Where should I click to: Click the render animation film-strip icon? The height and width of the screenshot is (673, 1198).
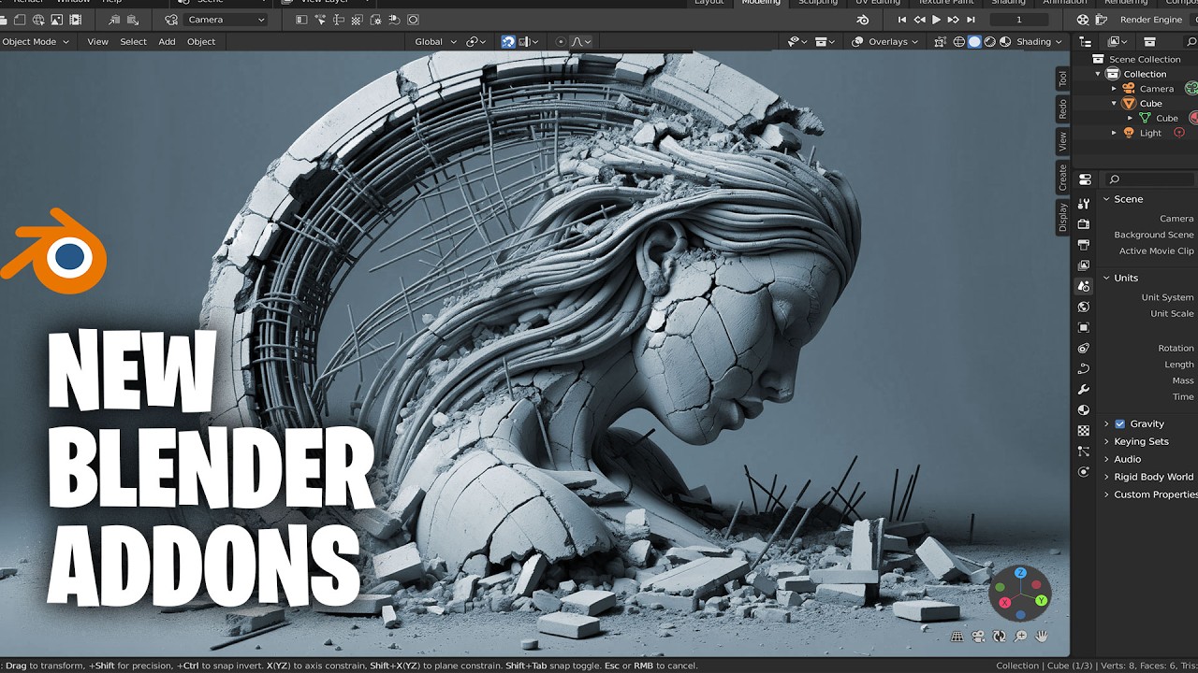[x=76, y=20]
